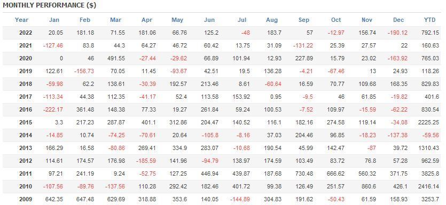The height and width of the screenshot is (205, 446).
Task: Click the Year column header
Action: pyautogui.click(x=21, y=20)
